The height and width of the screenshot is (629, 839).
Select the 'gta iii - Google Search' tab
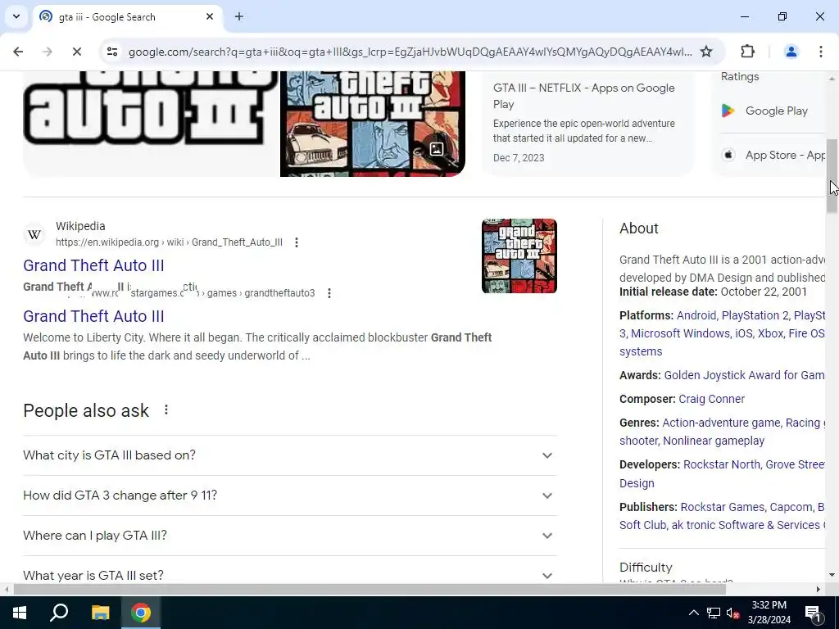pyautogui.click(x=127, y=16)
